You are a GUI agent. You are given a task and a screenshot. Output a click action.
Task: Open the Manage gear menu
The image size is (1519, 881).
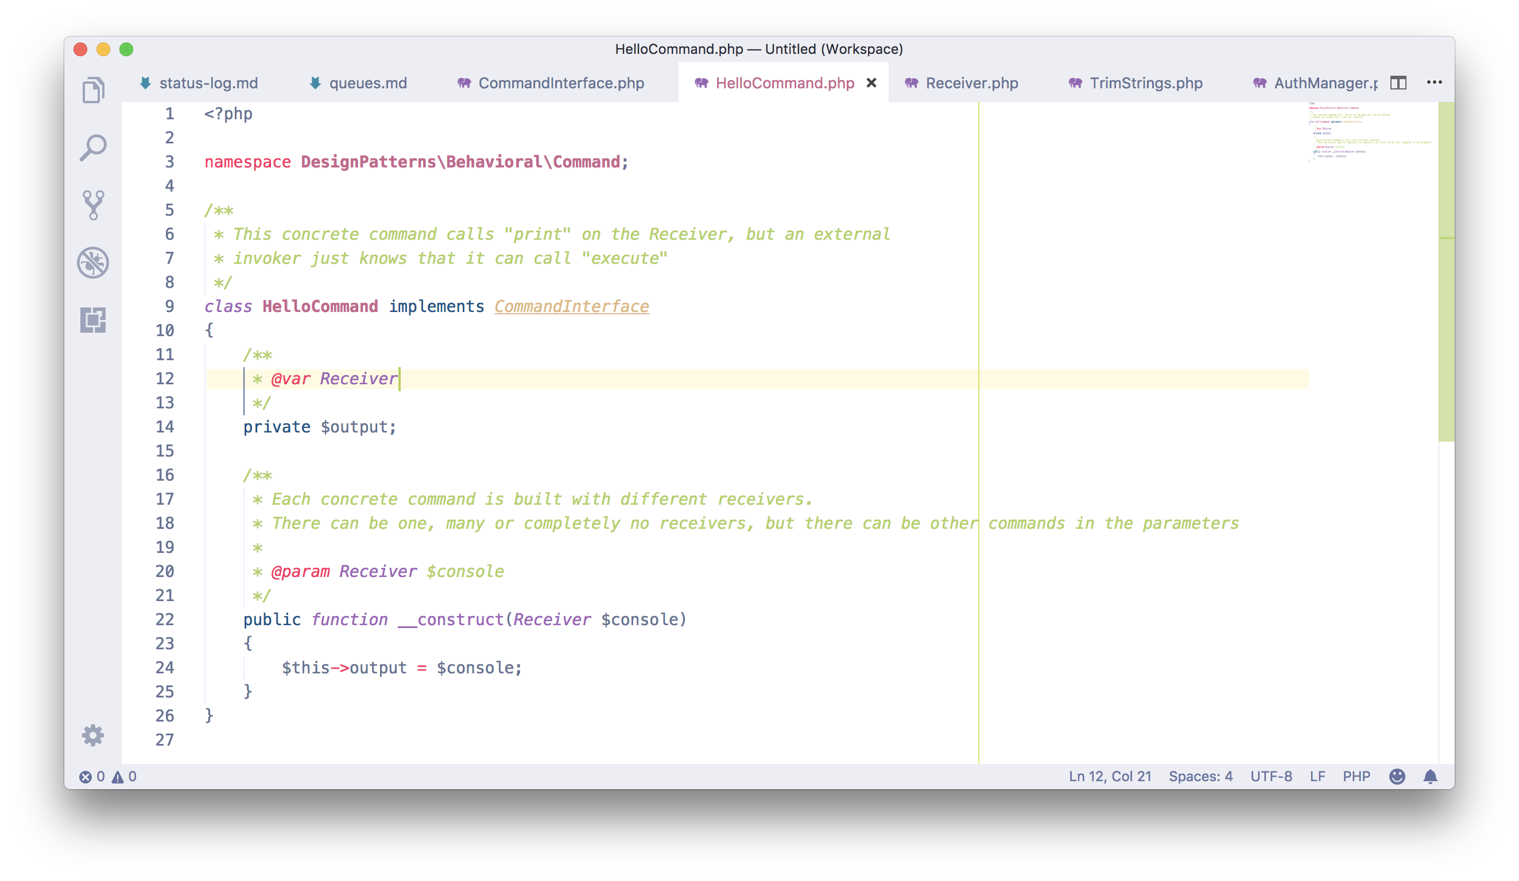point(93,735)
